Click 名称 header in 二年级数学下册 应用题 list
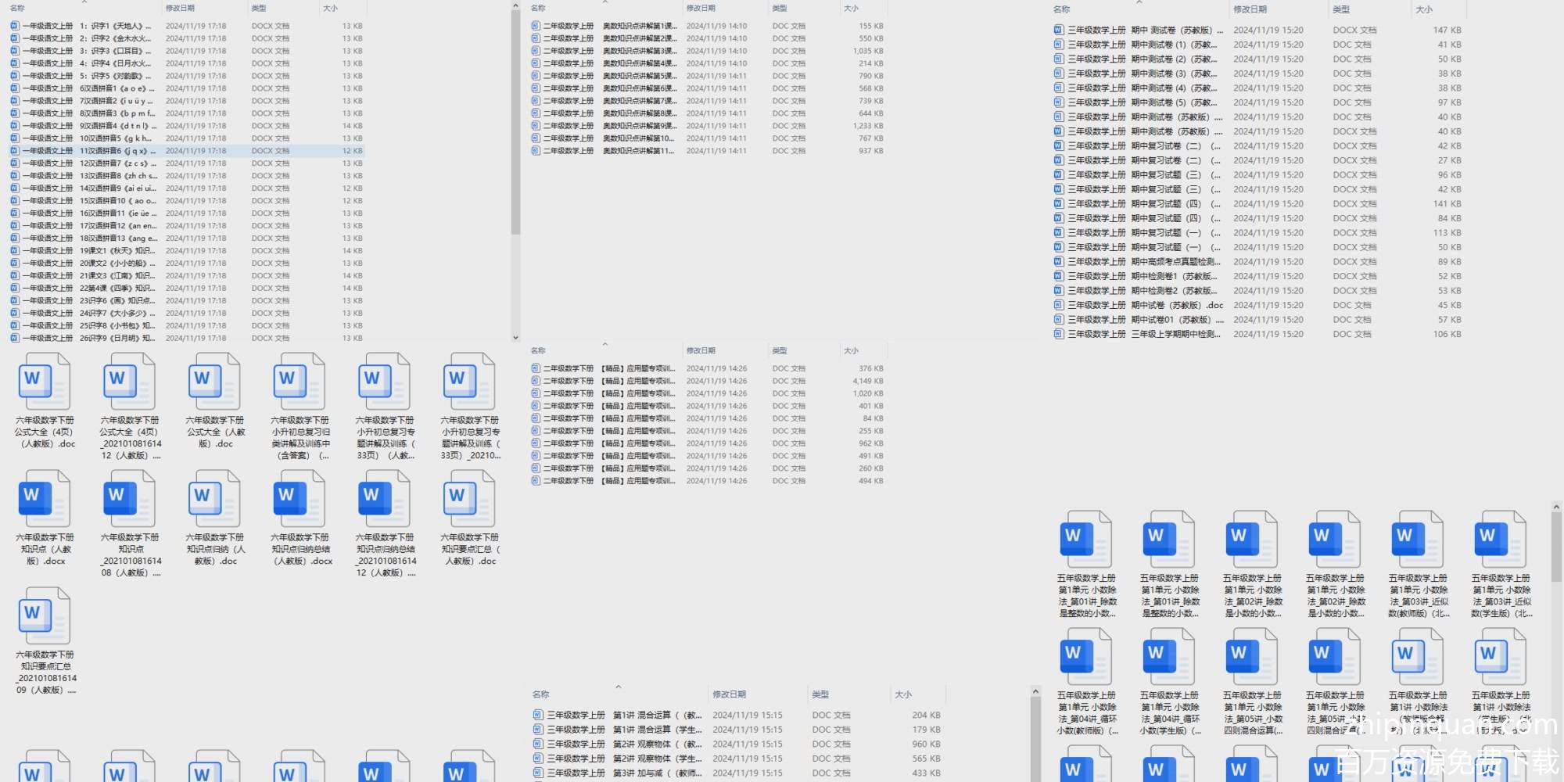Image resolution: width=1564 pixels, height=782 pixels. 538,350
